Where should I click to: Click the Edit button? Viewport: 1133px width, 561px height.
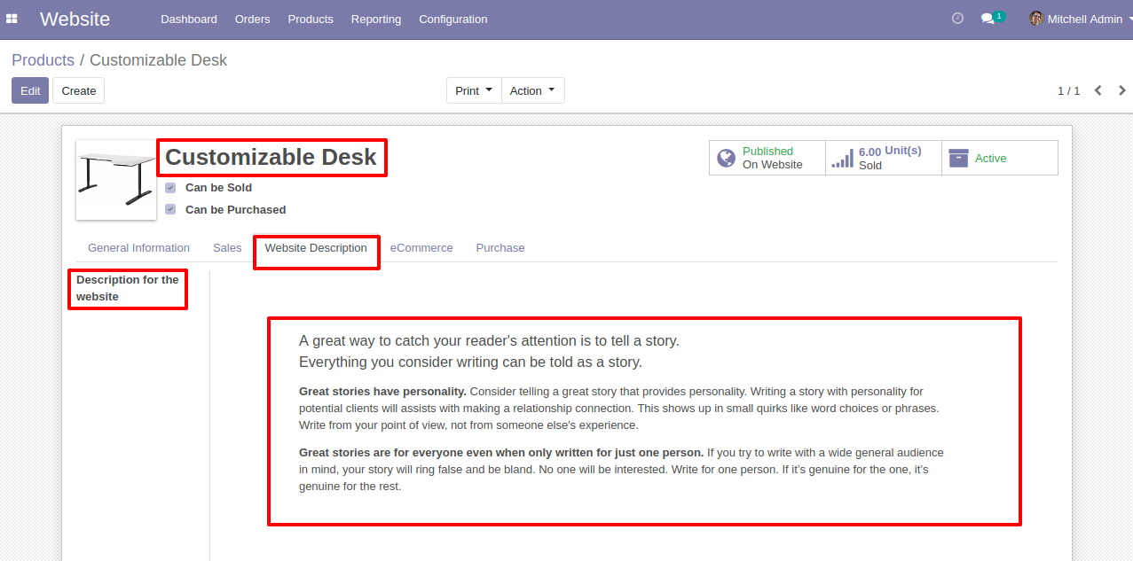point(30,90)
